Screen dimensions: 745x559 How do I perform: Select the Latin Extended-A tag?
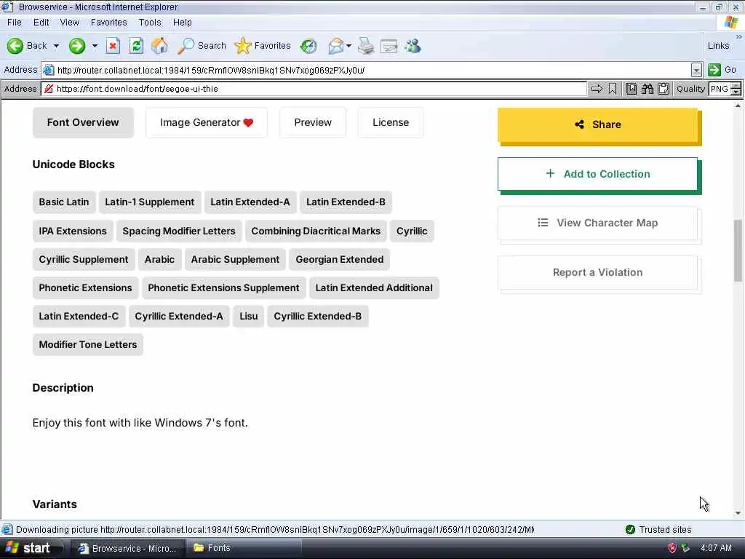(x=250, y=202)
